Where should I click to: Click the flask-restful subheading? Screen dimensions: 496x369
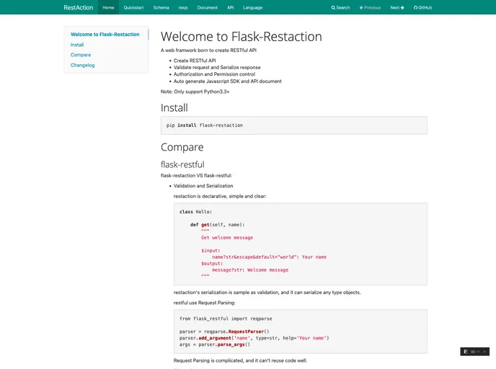tap(182, 164)
